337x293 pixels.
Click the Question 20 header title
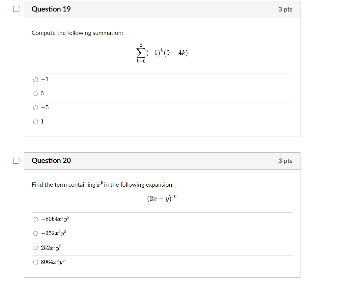(x=51, y=161)
